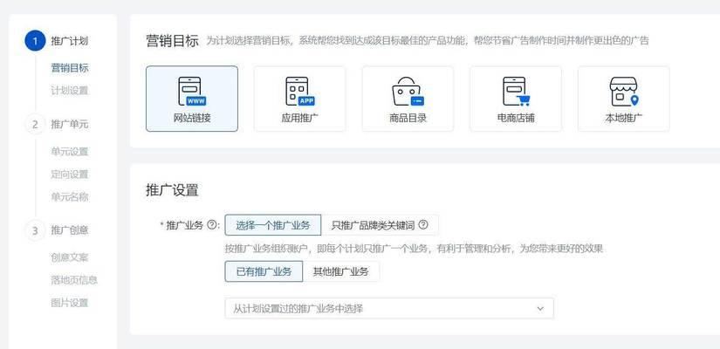Click the 推广计划 step label
The image size is (720, 349).
(69, 41)
